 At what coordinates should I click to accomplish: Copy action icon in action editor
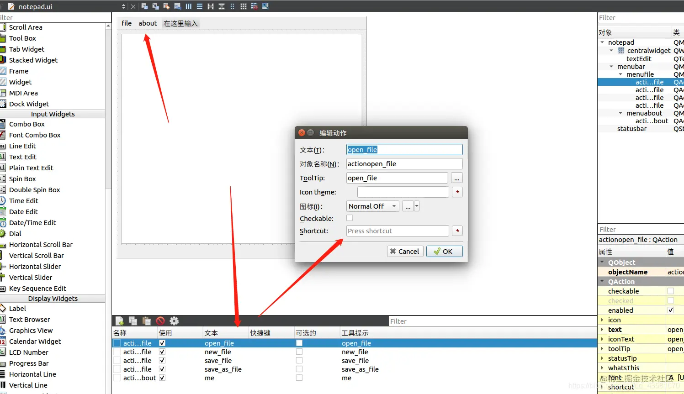(x=133, y=321)
